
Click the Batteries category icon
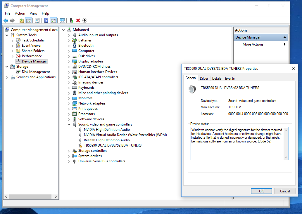pyautogui.click(x=75, y=40)
